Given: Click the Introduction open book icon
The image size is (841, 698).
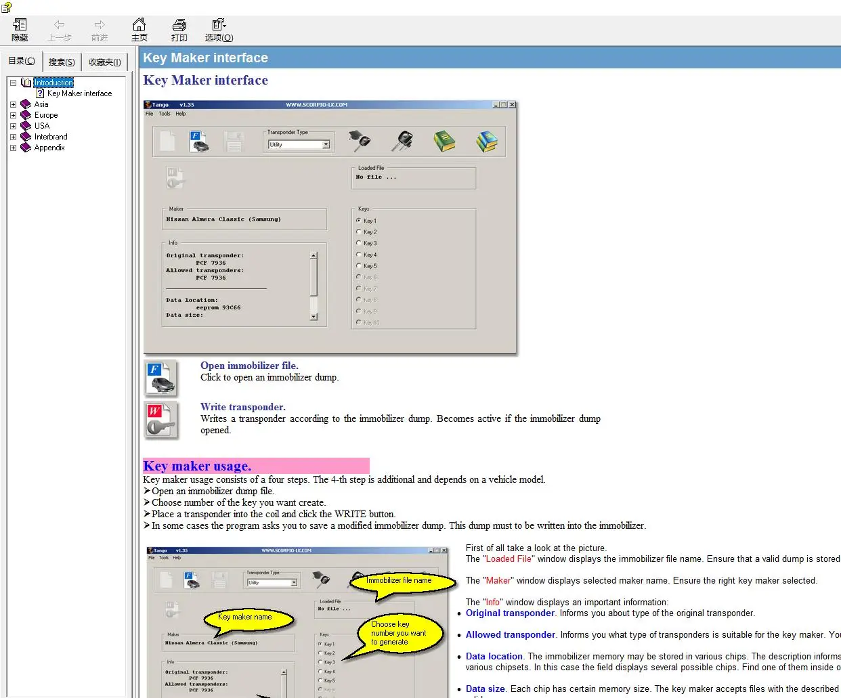Looking at the screenshot, I should [x=26, y=83].
